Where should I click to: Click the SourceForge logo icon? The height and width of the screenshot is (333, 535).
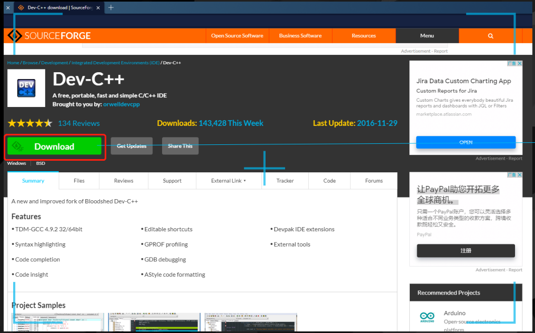coord(15,35)
